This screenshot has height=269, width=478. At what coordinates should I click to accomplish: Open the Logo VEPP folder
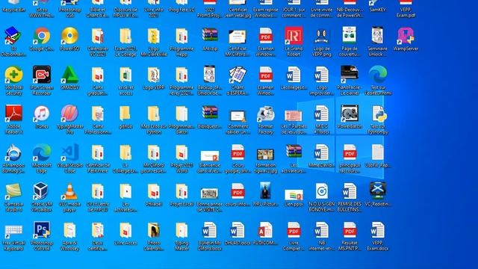click(154, 75)
